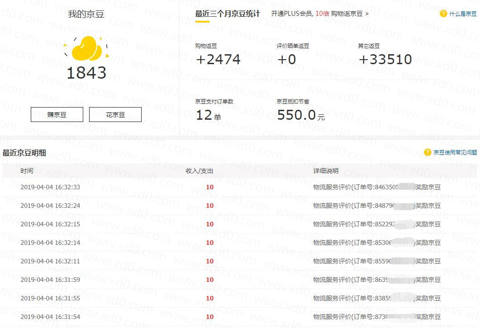Click the question mark icon beside 京豆使用常见问题
This screenshot has width=480, height=328.
[428, 152]
